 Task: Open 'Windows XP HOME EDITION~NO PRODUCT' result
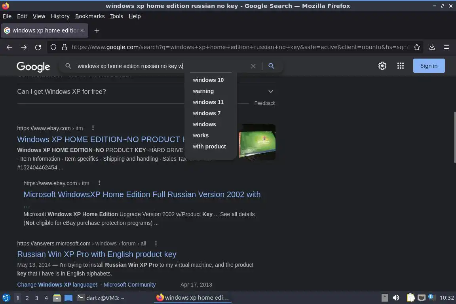coord(101,139)
